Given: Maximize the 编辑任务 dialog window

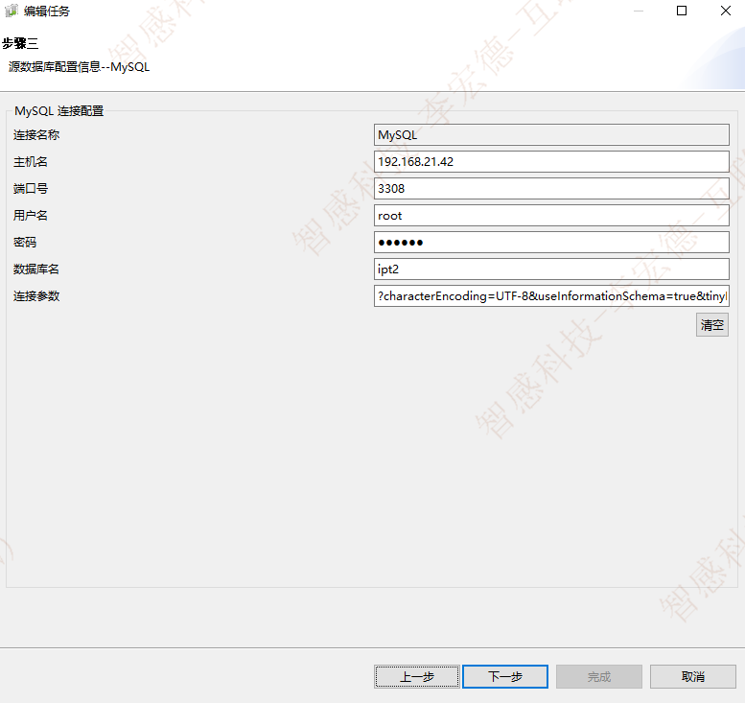Looking at the screenshot, I should pyautogui.click(x=682, y=11).
